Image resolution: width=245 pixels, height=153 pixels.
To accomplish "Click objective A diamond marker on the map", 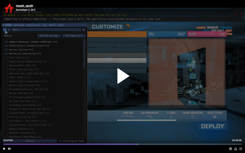I will [x=193, y=93].
